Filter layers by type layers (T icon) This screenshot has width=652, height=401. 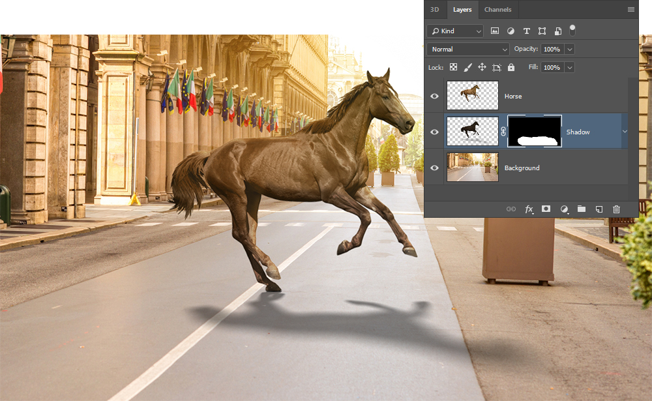[526, 31]
